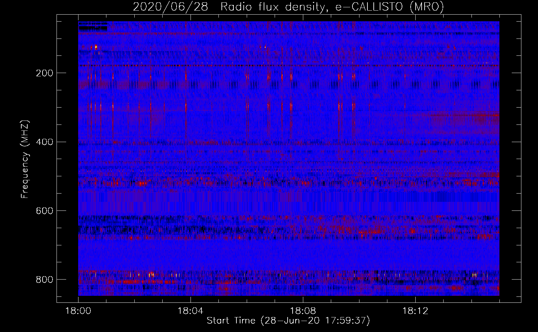
Task: Select the y-axis label 'Frequency (MHZ)'
Action: point(25,159)
